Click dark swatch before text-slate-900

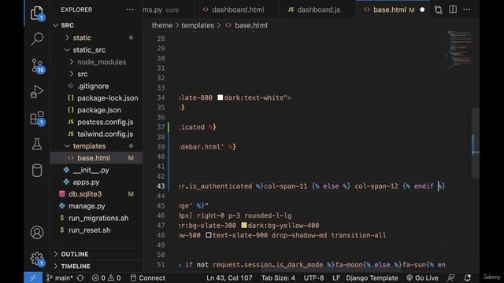point(209,235)
